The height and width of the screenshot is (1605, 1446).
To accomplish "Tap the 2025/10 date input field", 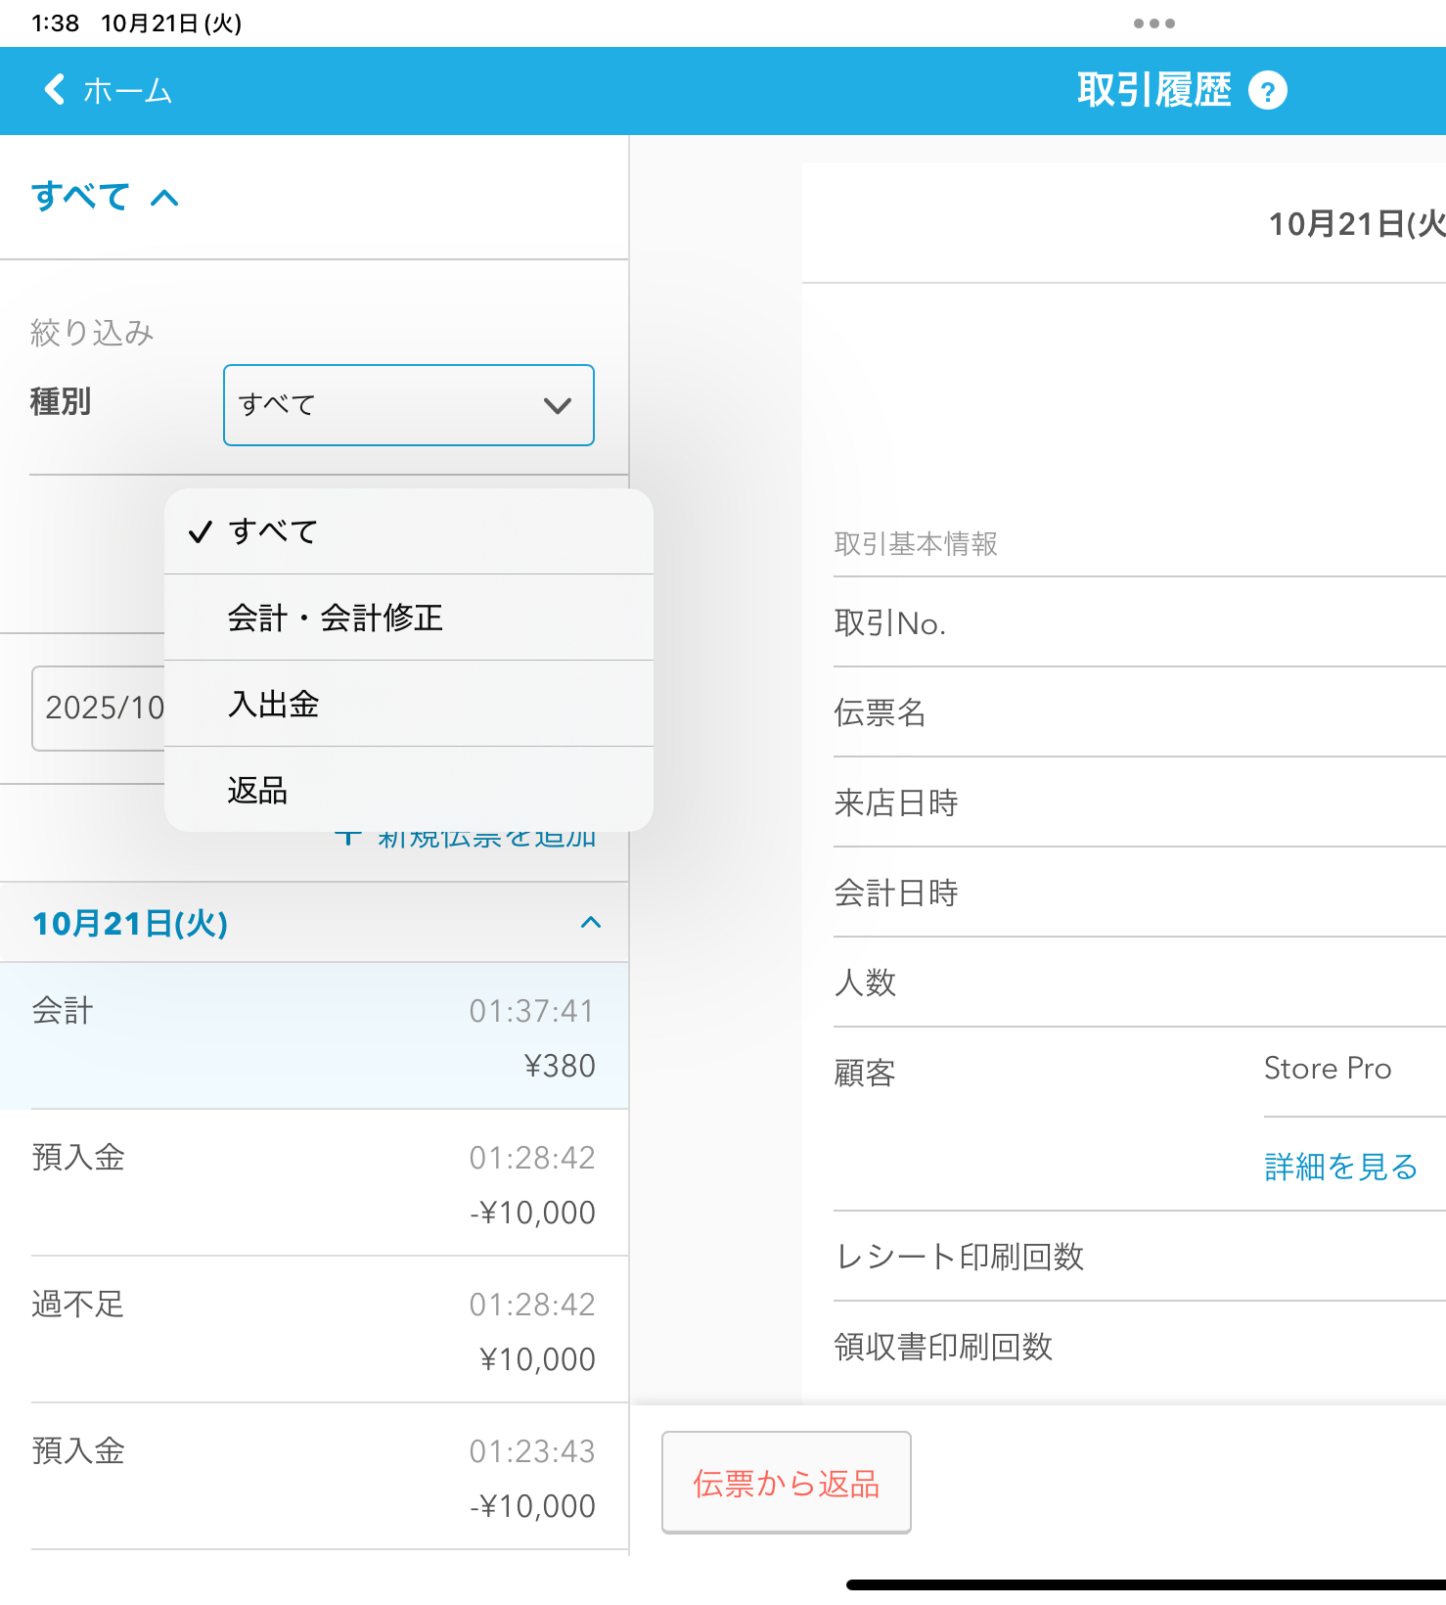I will click(x=98, y=708).
